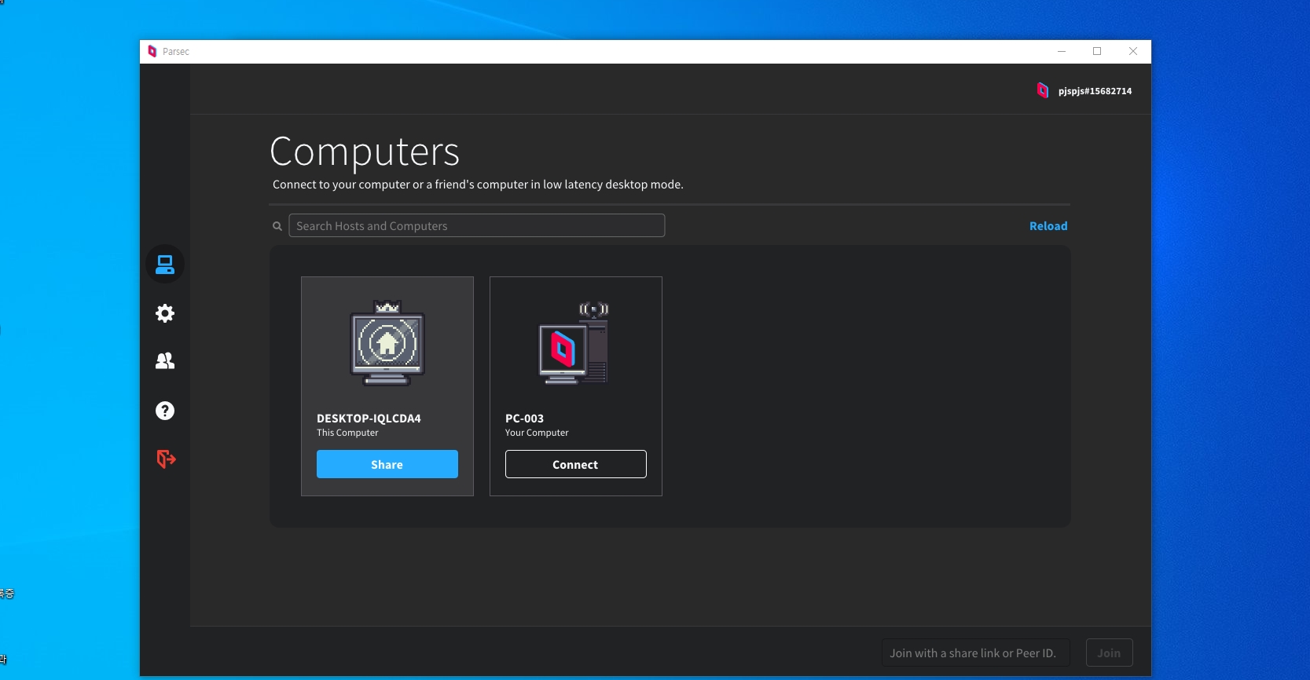Click DESKTOP-IQLCDA4 home monitor image

coord(387,343)
